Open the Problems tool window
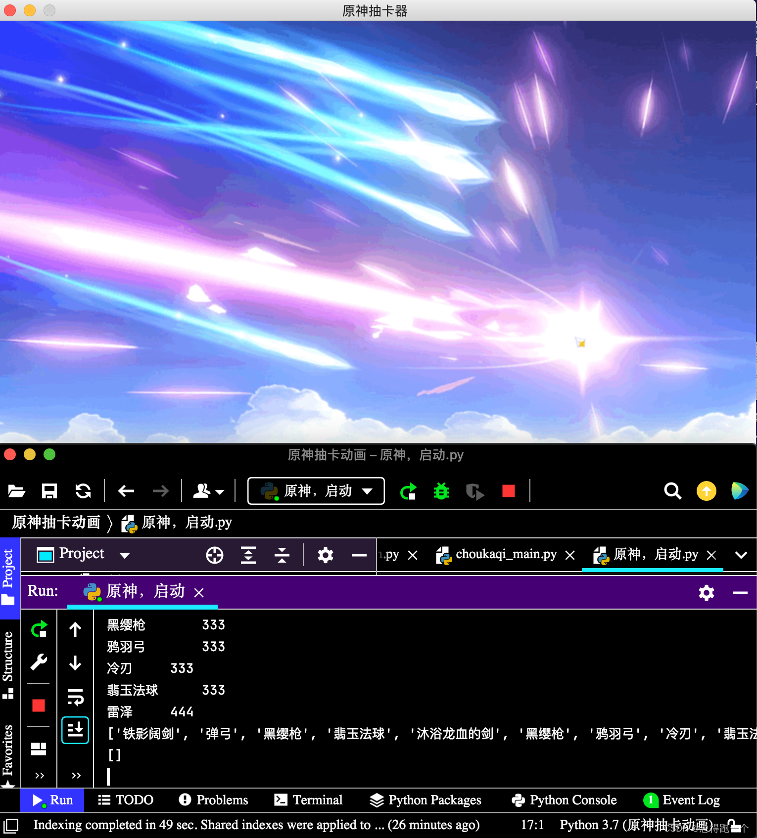Screen dimensions: 757x838 click(x=213, y=800)
